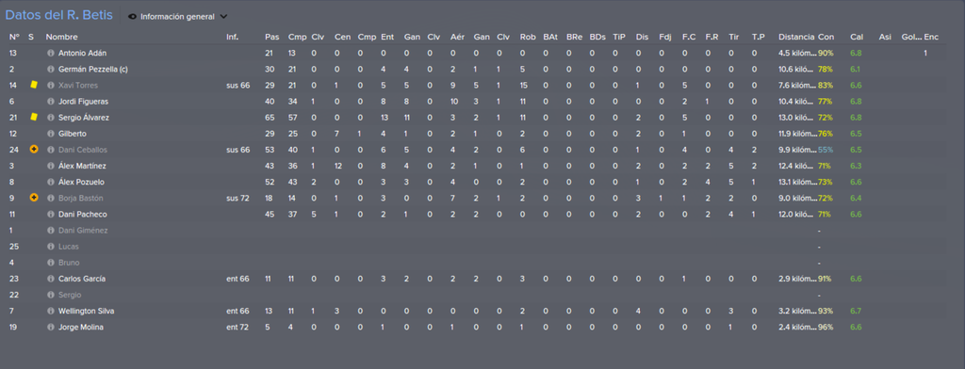Select Dani Pacheco player name
Viewport: 965px width, 369px height.
(83, 214)
